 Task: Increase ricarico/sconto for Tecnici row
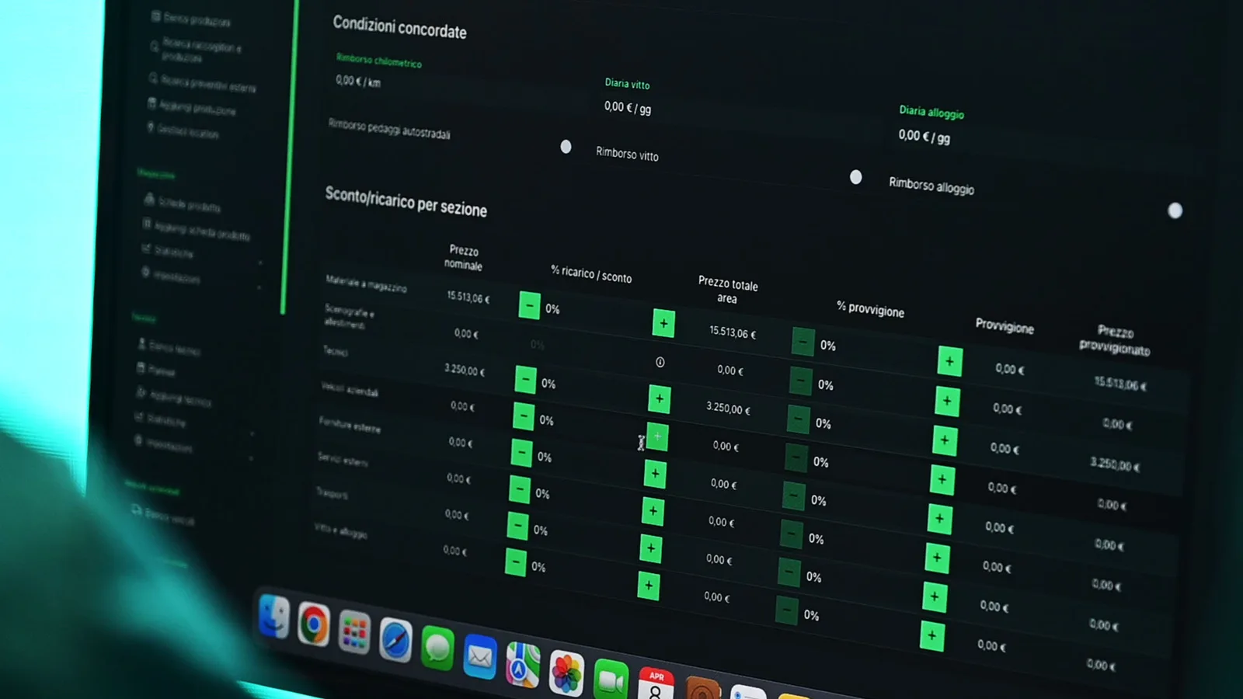(x=660, y=399)
